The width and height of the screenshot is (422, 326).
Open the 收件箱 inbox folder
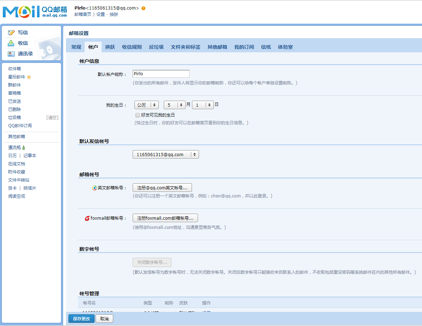(14, 69)
